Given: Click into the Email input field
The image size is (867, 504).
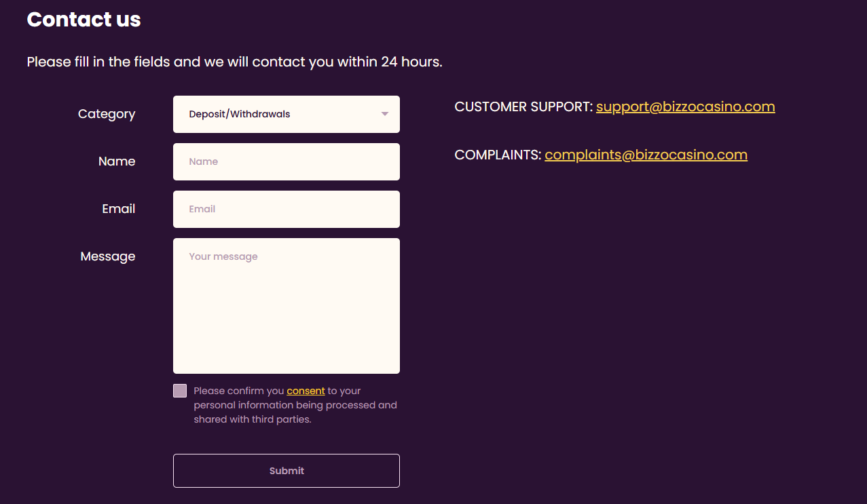Looking at the screenshot, I should 286,209.
